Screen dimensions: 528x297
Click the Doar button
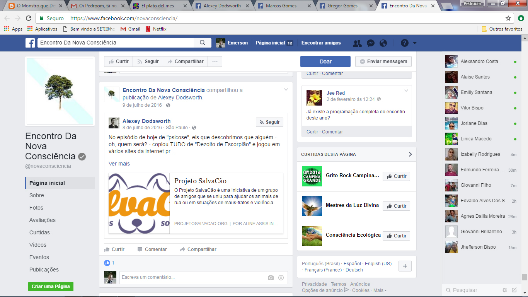(325, 61)
